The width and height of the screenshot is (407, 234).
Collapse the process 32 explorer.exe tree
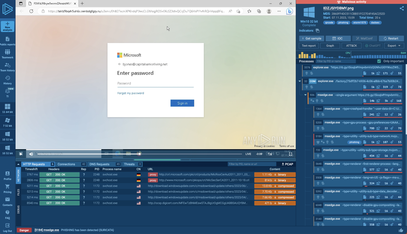[x=300, y=81]
